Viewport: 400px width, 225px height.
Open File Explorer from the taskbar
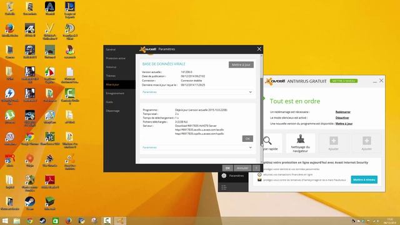(x=17, y=221)
